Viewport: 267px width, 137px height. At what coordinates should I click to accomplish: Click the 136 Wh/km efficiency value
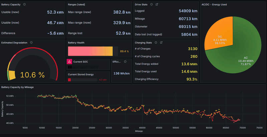(x=121, y=73)
